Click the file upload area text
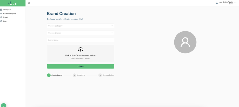This screenshot has height=107, width=239. coord(81,56)
